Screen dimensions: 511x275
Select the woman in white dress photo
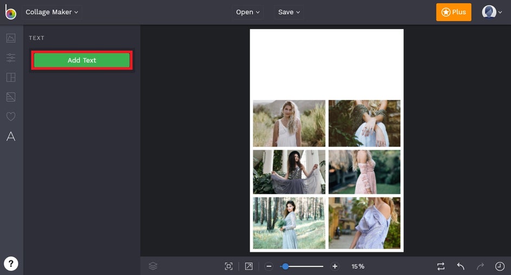click(289, 123)
